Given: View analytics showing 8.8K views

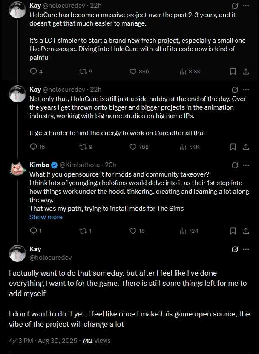Looking at the screenshot, I should pyautogui.click(x=190, y=72).
